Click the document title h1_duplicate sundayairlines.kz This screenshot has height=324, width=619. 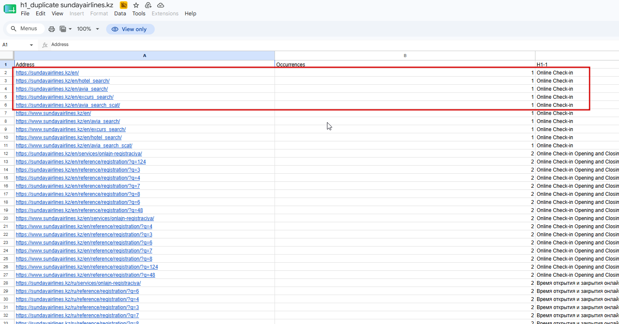coord(67,5)
